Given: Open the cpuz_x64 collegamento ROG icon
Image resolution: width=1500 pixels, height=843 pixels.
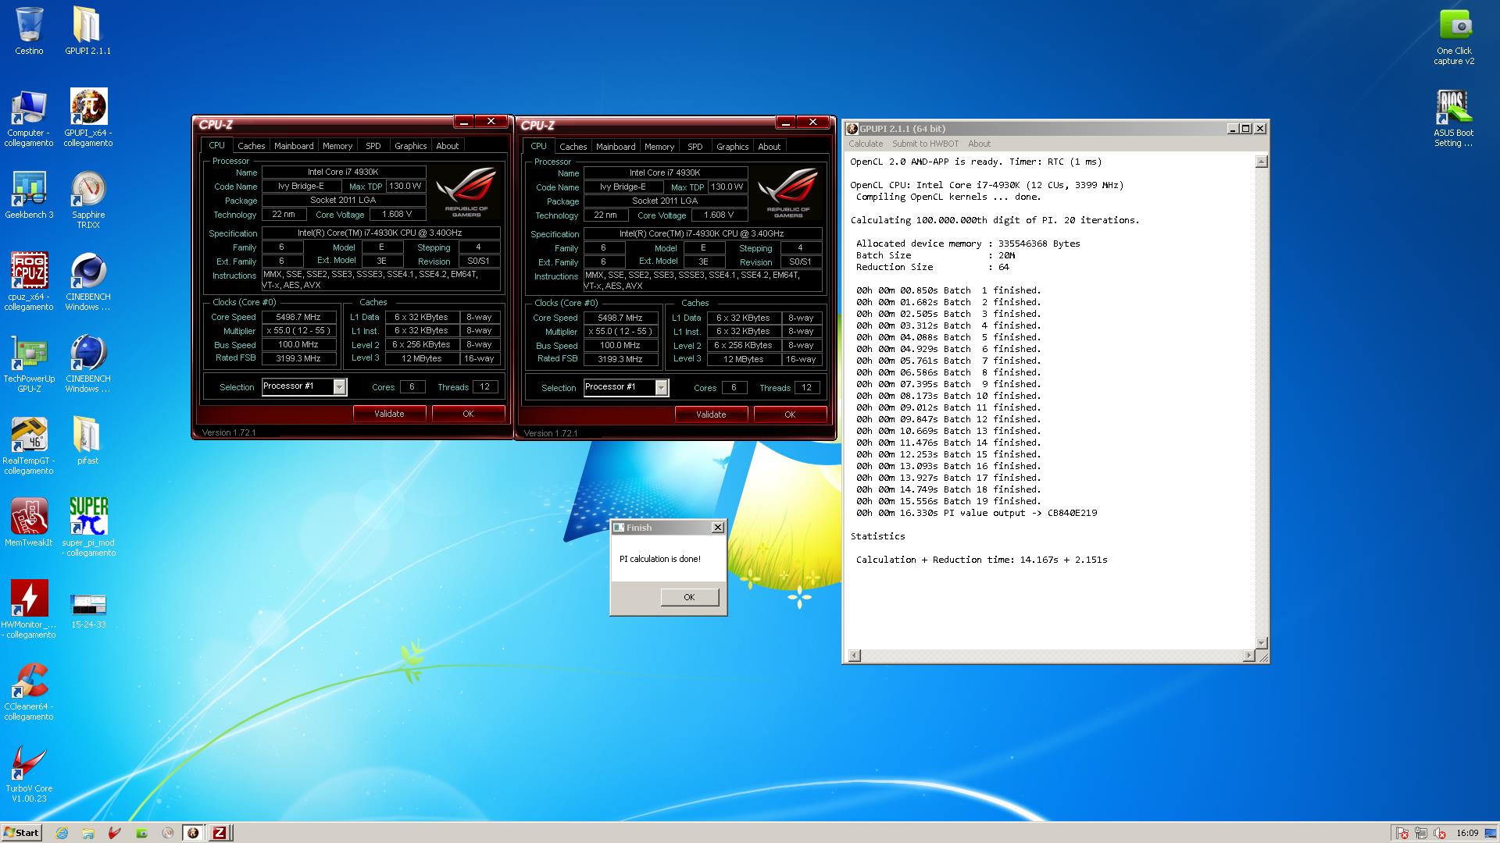Looking at the screenshot, I should point(29,281).
